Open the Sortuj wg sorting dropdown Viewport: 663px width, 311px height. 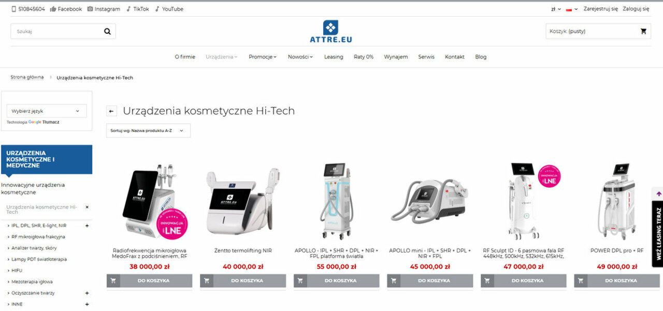[148, 131]
